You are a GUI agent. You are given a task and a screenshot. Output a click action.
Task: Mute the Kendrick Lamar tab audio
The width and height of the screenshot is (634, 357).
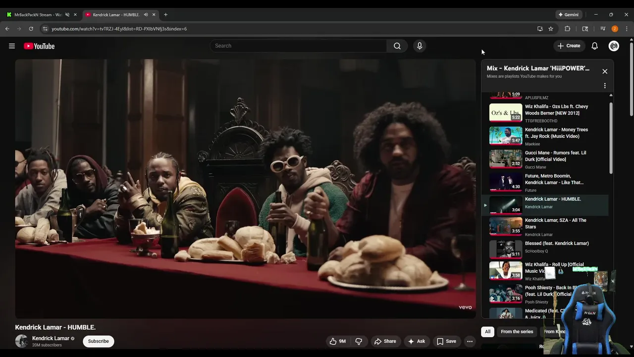click(x=146, y=15)
